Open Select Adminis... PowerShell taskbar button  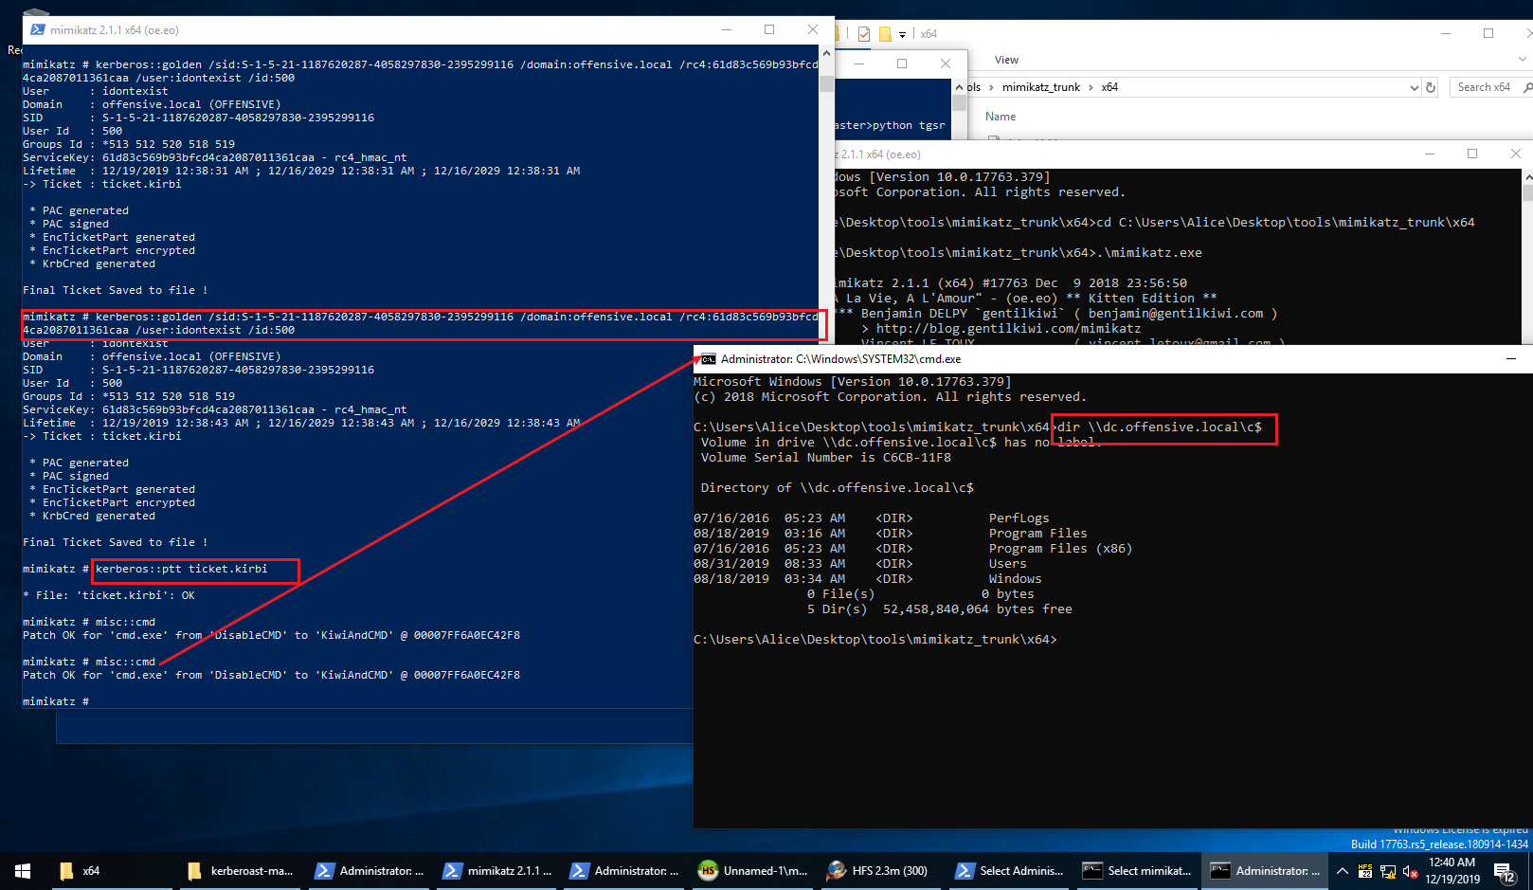pyautogui.click(x=1009, y=870)
